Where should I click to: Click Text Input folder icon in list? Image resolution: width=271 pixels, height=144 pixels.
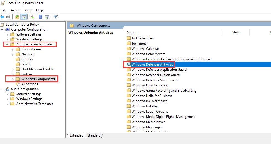pyautogui.click(x=129, y=43)
